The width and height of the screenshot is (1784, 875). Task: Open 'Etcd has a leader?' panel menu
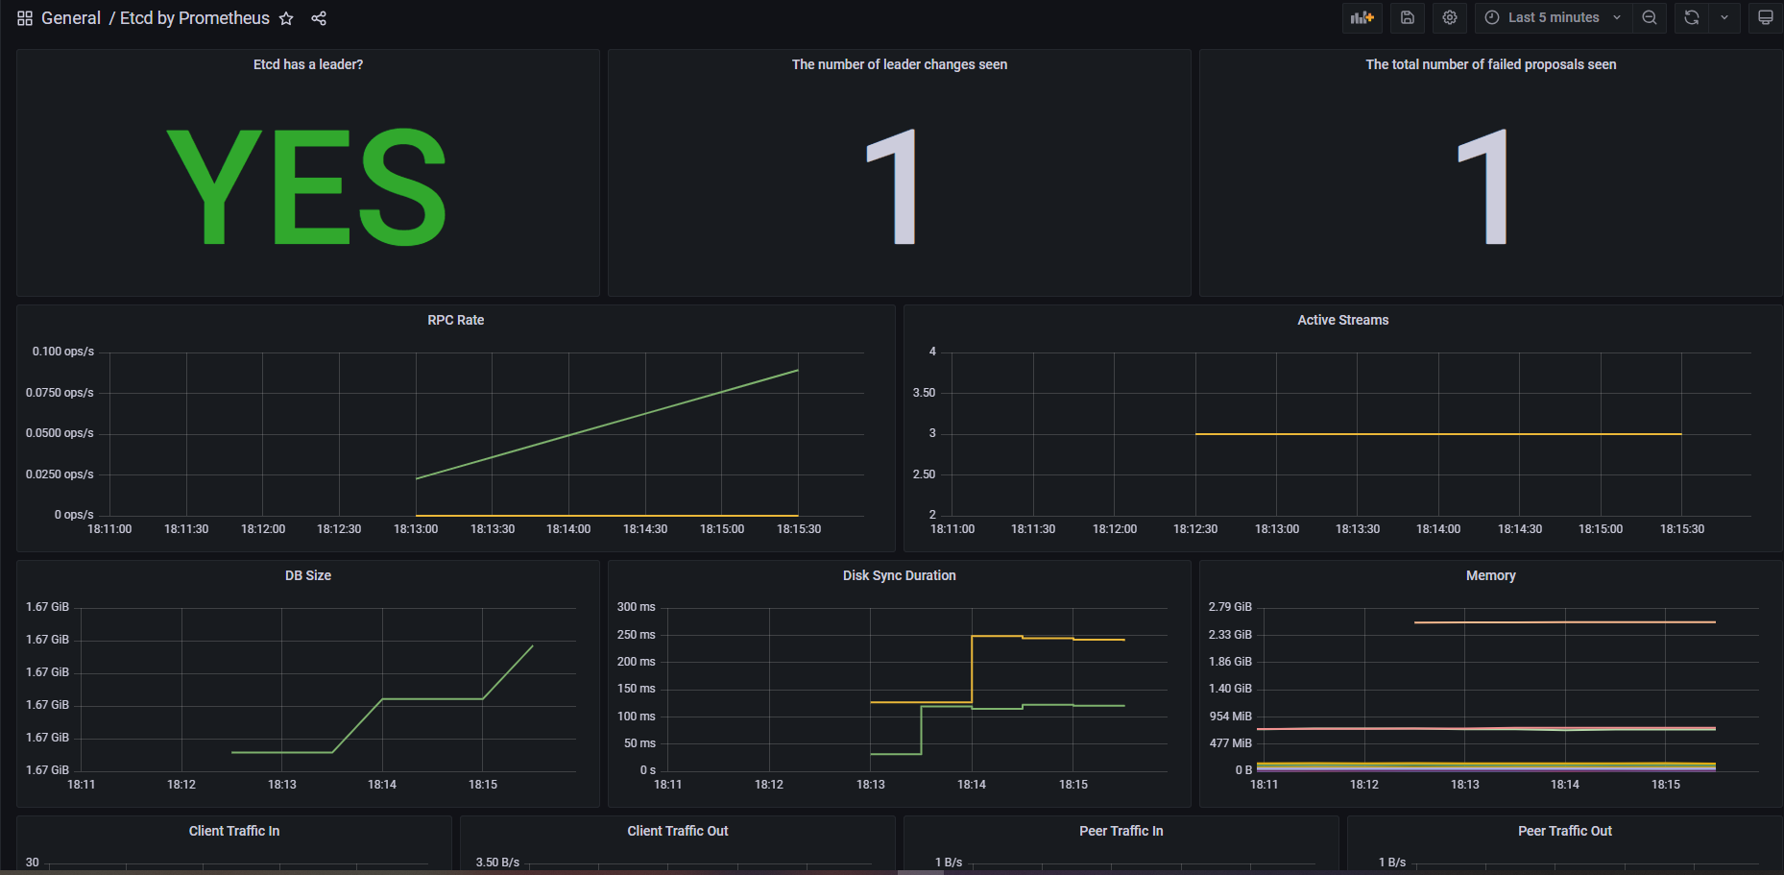coord(308,64)
